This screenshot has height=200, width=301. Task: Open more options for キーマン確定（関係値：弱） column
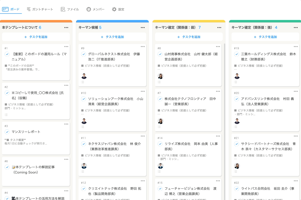point(219,27)
